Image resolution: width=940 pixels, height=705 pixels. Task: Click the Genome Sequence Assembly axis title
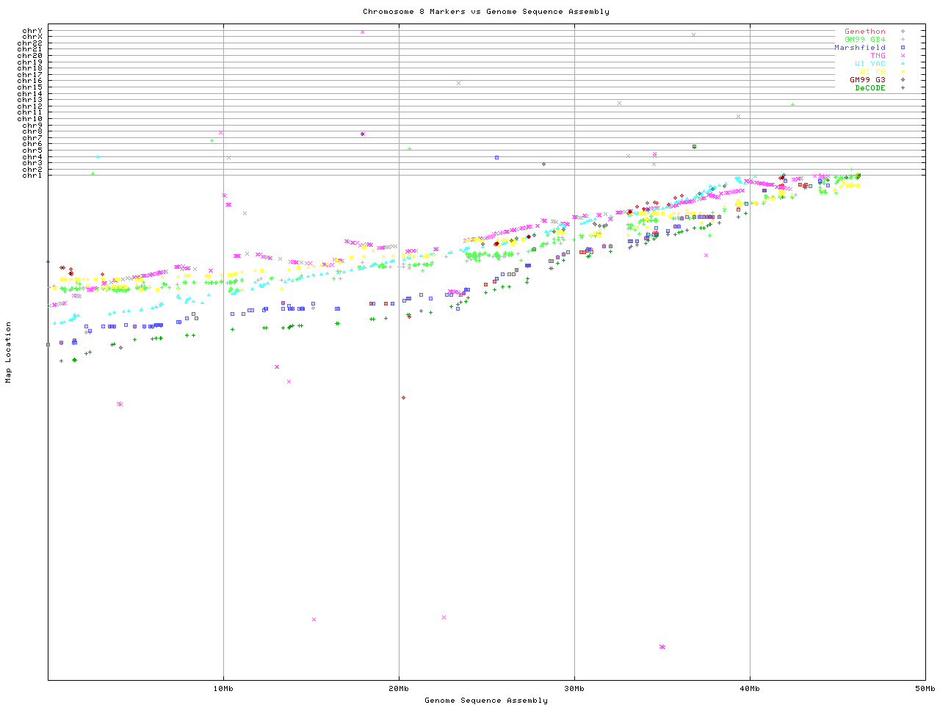[x=485, y=701]
